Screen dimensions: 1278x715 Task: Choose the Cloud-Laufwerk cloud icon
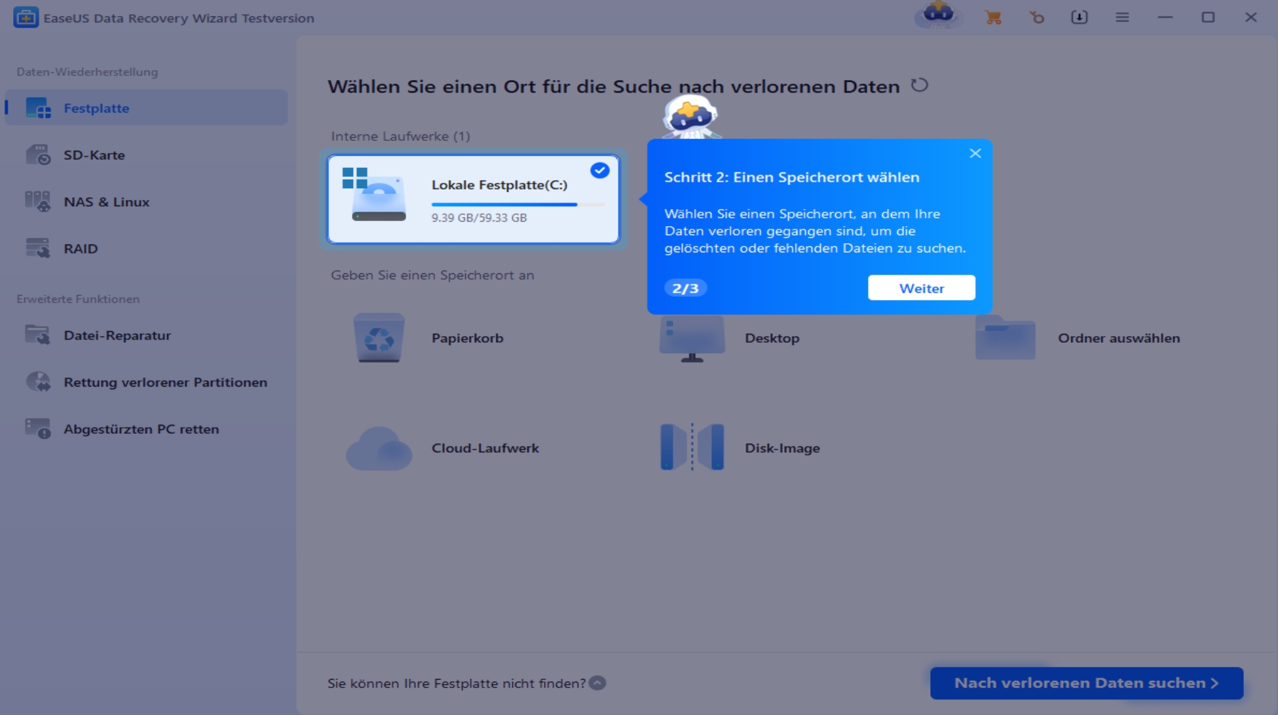379,448
